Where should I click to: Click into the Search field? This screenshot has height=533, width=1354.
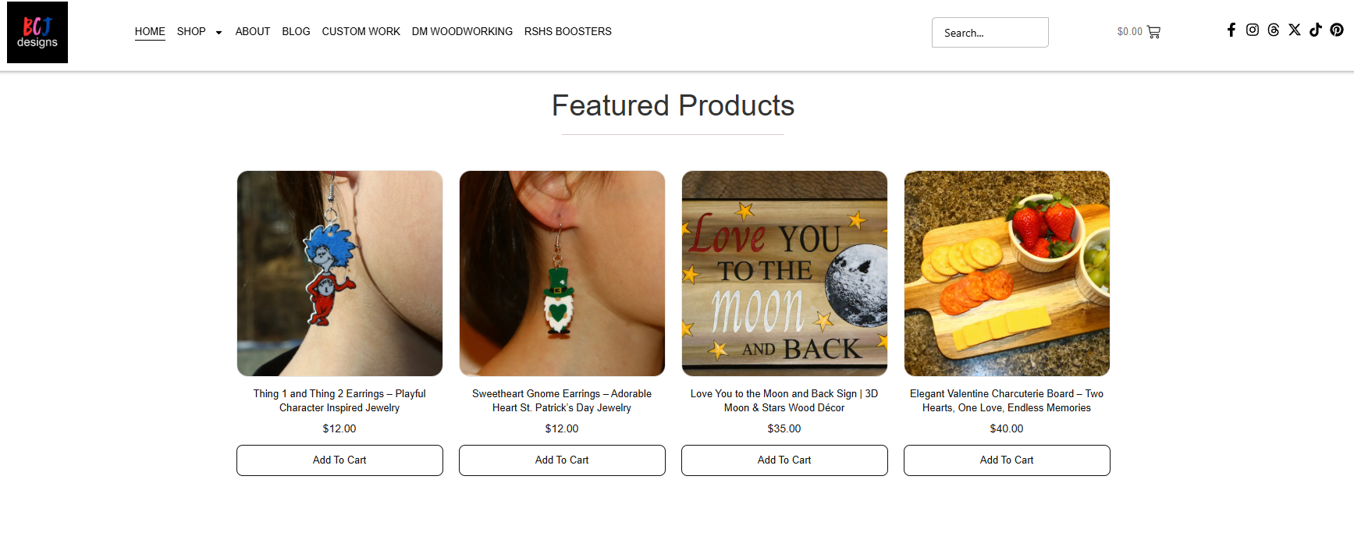tap(990, 33)
